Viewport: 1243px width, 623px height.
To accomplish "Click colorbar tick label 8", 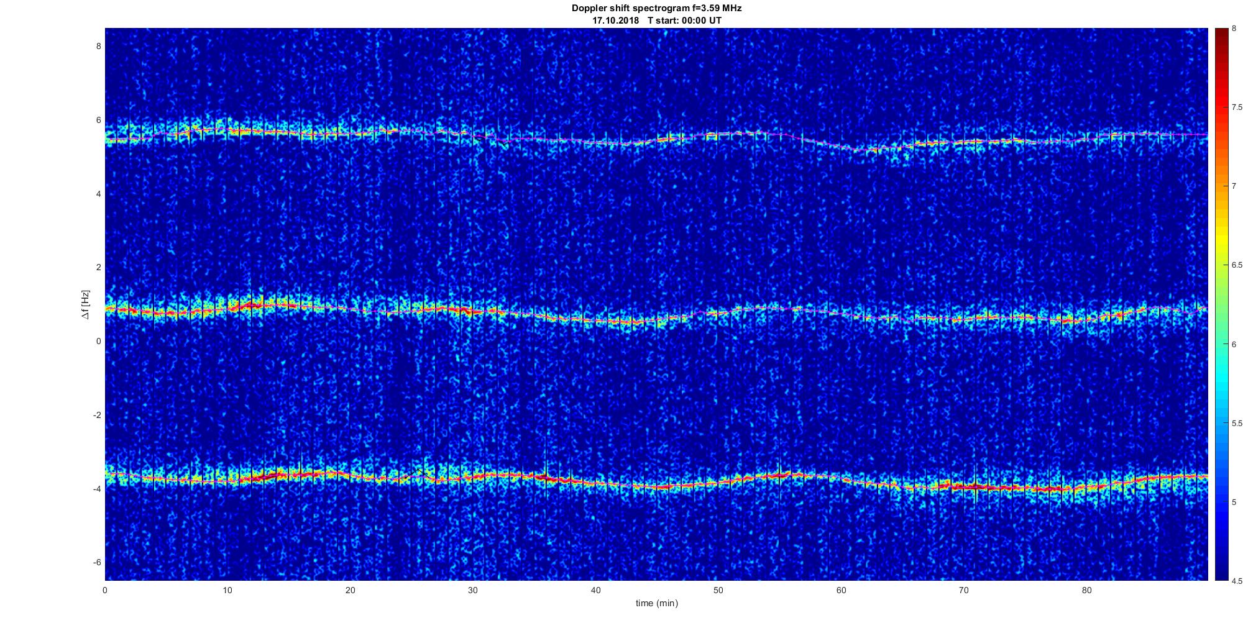I will 1234,28.
